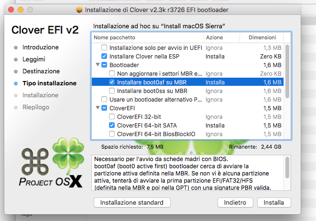
Task: Enable Installazione solo per avvio in UEFI
Action: click(104, 47)
